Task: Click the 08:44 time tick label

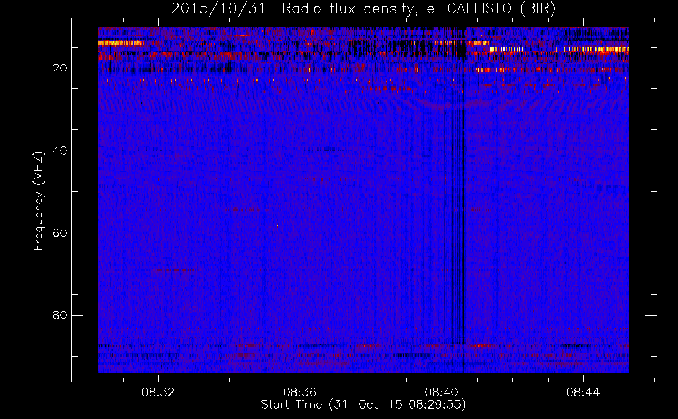Action: [x=583, y=393]
